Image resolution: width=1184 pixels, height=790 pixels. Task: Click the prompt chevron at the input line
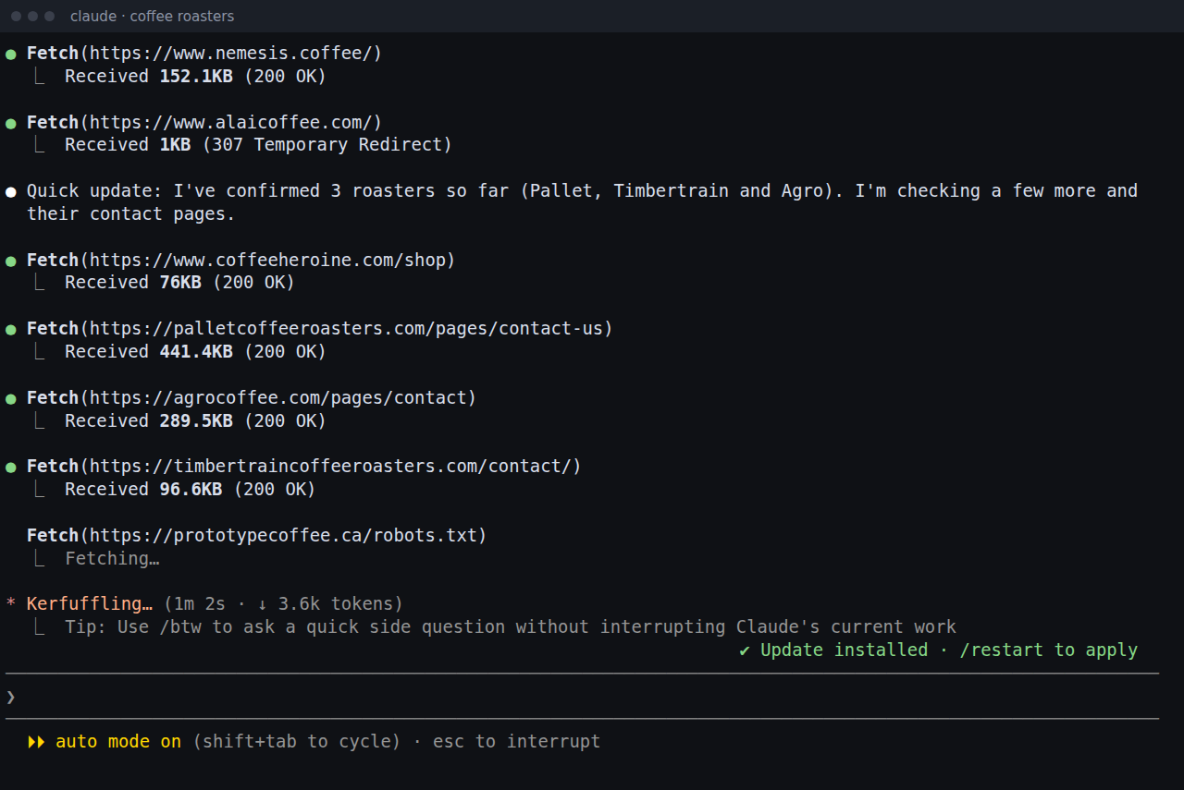11,697
